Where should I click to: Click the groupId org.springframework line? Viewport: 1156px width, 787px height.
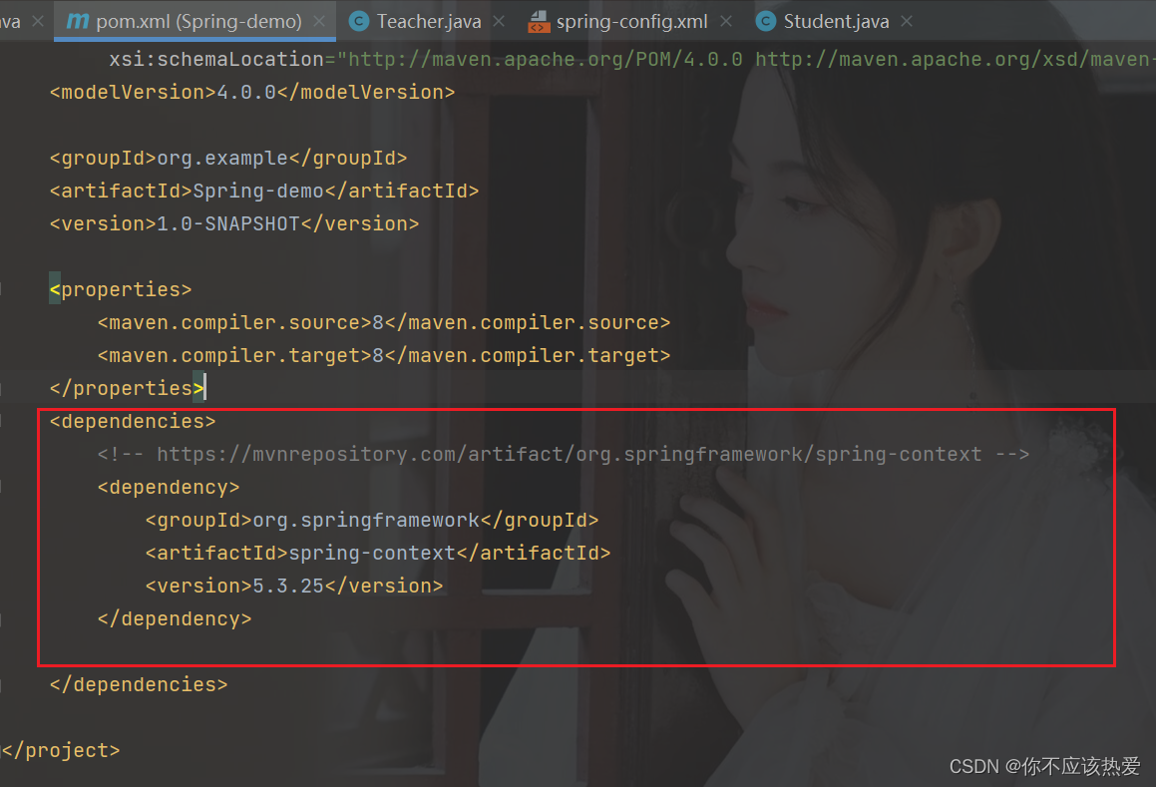[x=372, y=520]
